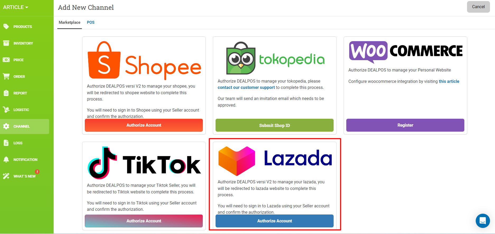This screenshot has height=234, width=495.
Task: Open the chat support bubble
Action: tap(483, 221)
